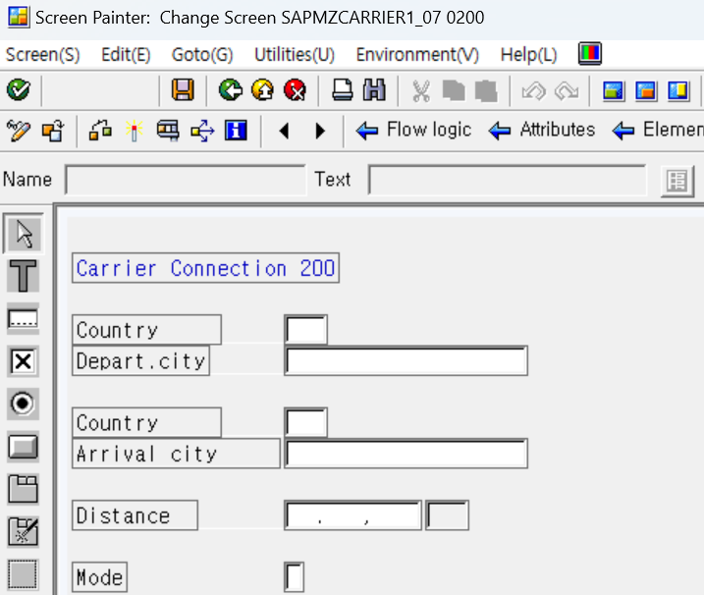Select the Tabstrip wizard tool
Viewport: 704px width, 595px height.
coord(24,532)
